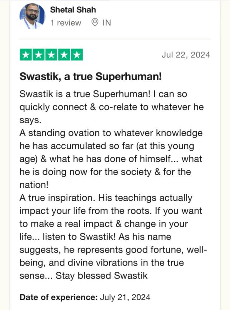The image size is (230, 310).
Task: Click the word "nation!" in the review
Action: coord(34,185)
